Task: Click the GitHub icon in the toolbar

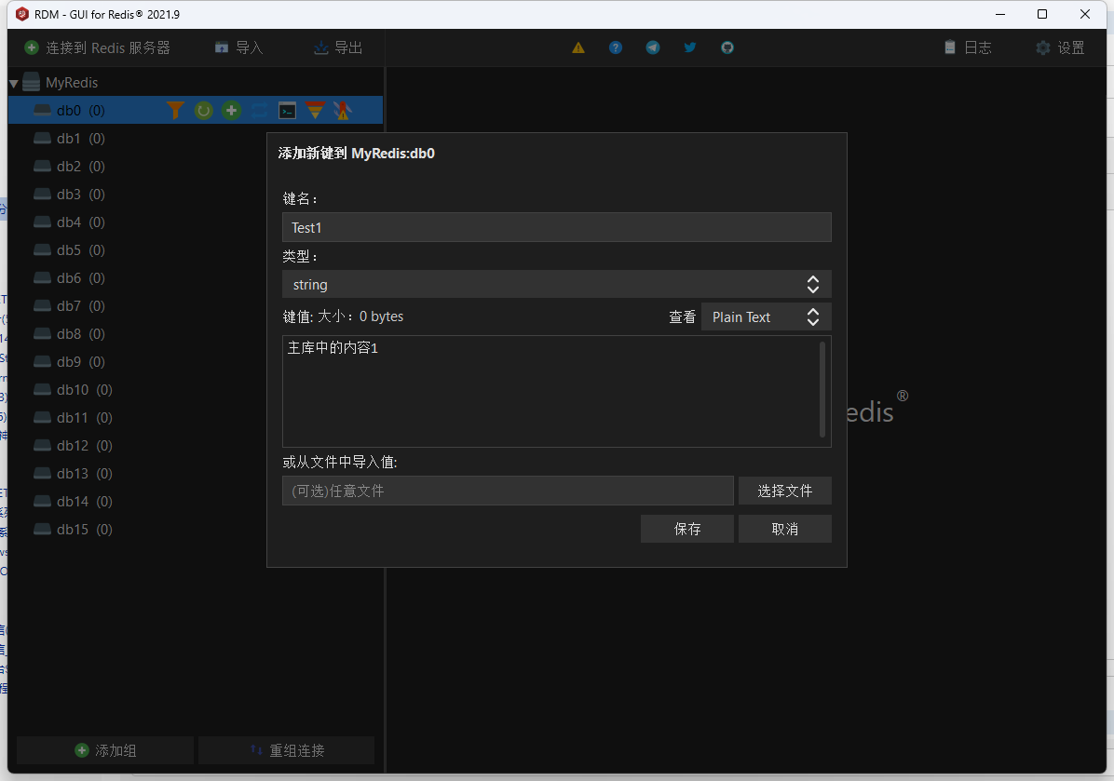Action: coord(727,47)
